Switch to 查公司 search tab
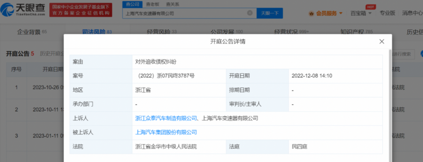This screenshot has width=423, height=162. (x=133, y=4)
